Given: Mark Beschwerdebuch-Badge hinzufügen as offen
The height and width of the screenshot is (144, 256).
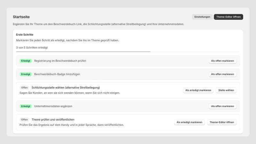Looking at the screenshot, I should click(222, 74).
